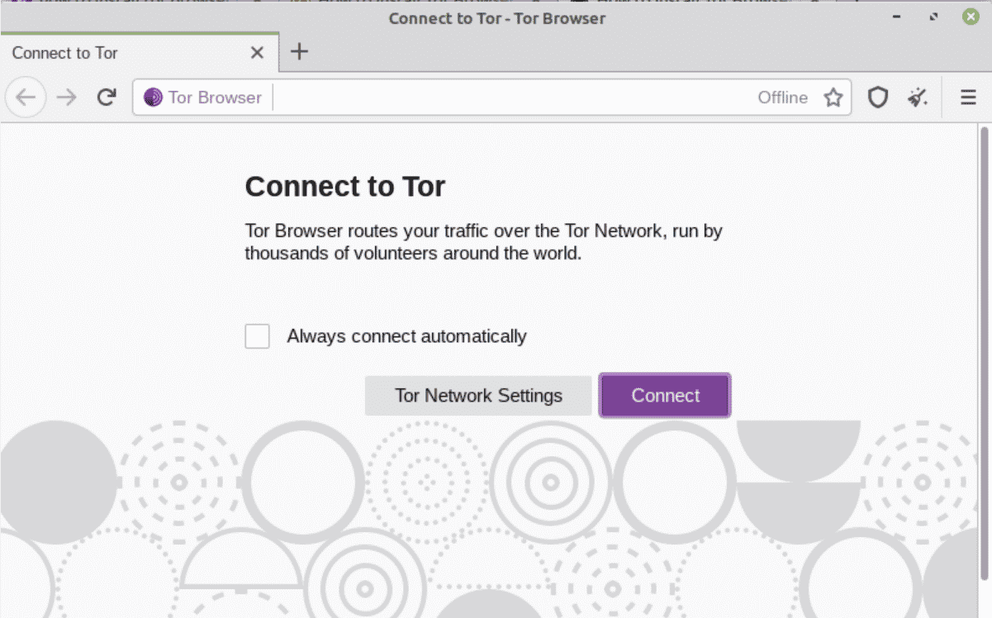Click the vertical page scrollbar
992x618 pixels.
tap(984, 353)
